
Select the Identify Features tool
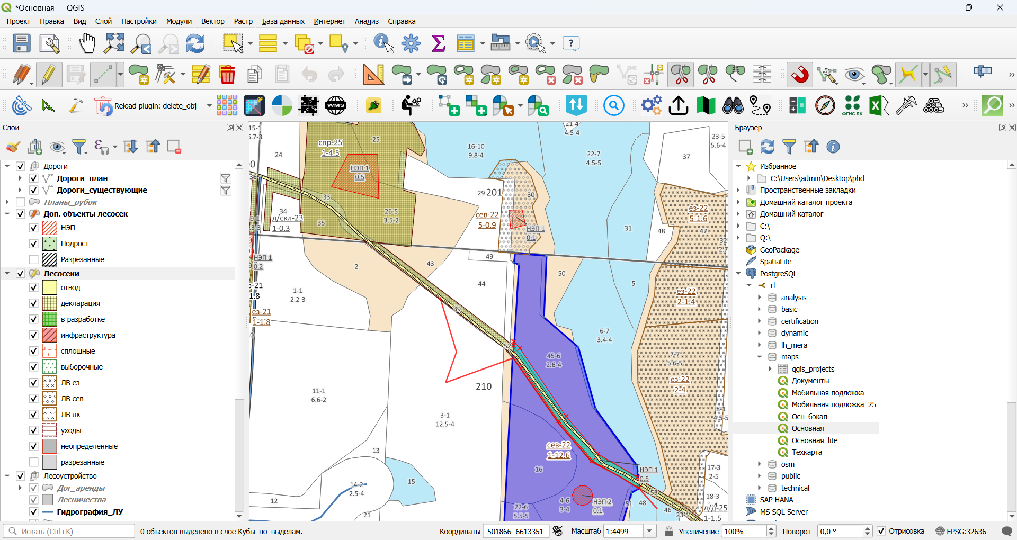pos(383,43)
